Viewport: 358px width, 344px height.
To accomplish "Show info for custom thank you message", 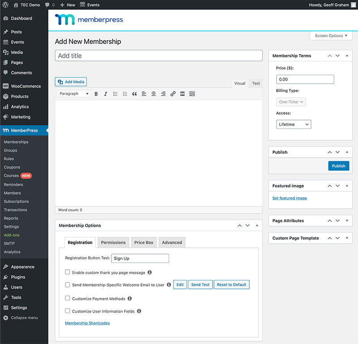I will 149,272.
